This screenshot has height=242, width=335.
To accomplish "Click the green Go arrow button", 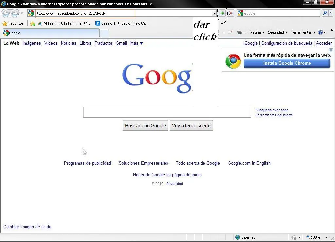I will click(222, 13).
